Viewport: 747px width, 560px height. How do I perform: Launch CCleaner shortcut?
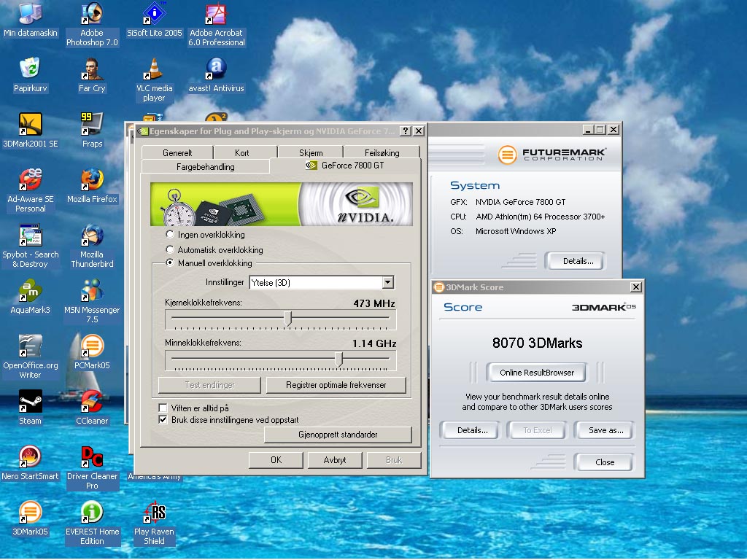(92, 407)
